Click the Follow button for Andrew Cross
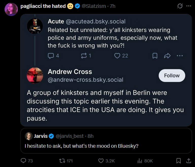Viewport: 195px width, 167px height. tap(172, 75)
